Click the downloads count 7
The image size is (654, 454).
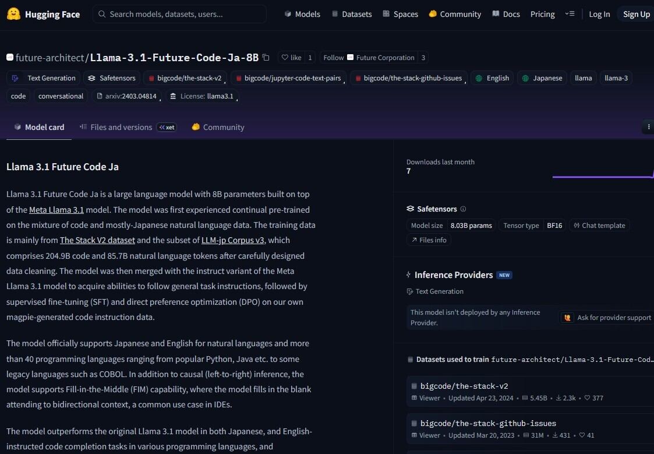coord(409,171)
